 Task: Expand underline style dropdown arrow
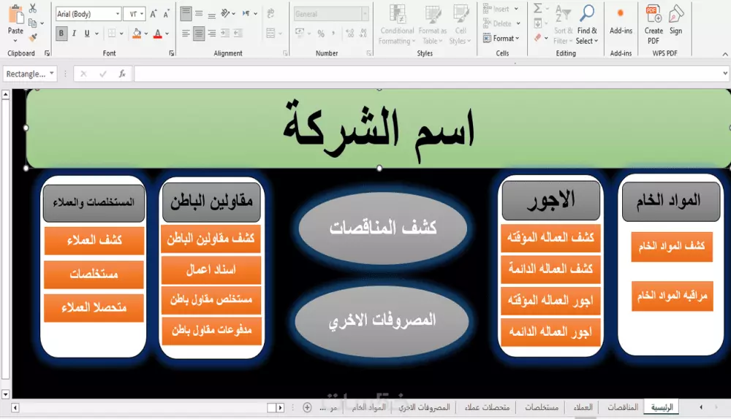(x=96, y=34)
